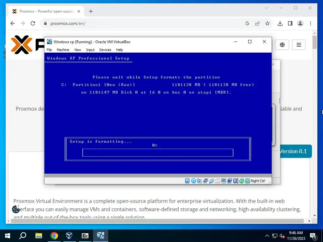323x242 pixels.
Task: Open the language globe button
Action: (282, 45)
